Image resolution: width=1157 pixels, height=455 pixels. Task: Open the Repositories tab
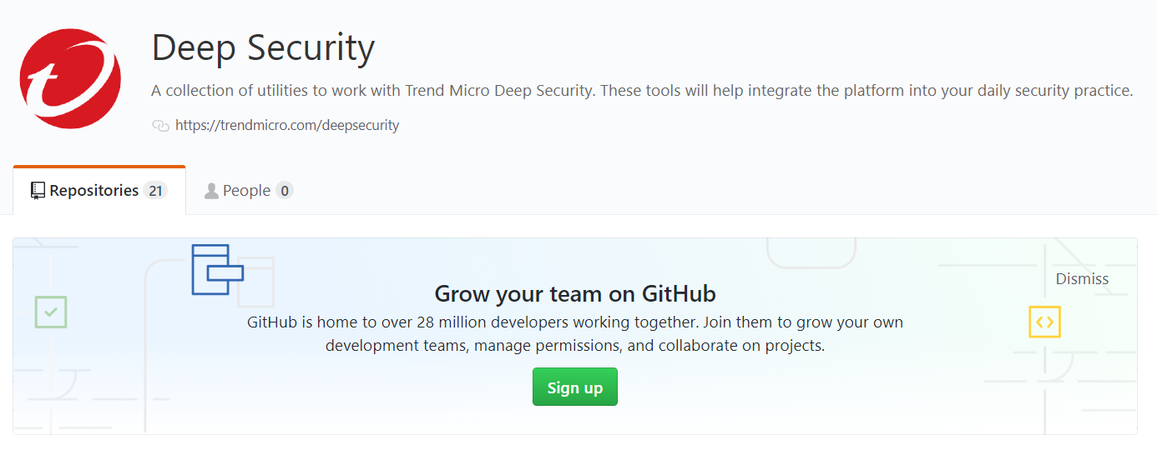coord(93,191)
